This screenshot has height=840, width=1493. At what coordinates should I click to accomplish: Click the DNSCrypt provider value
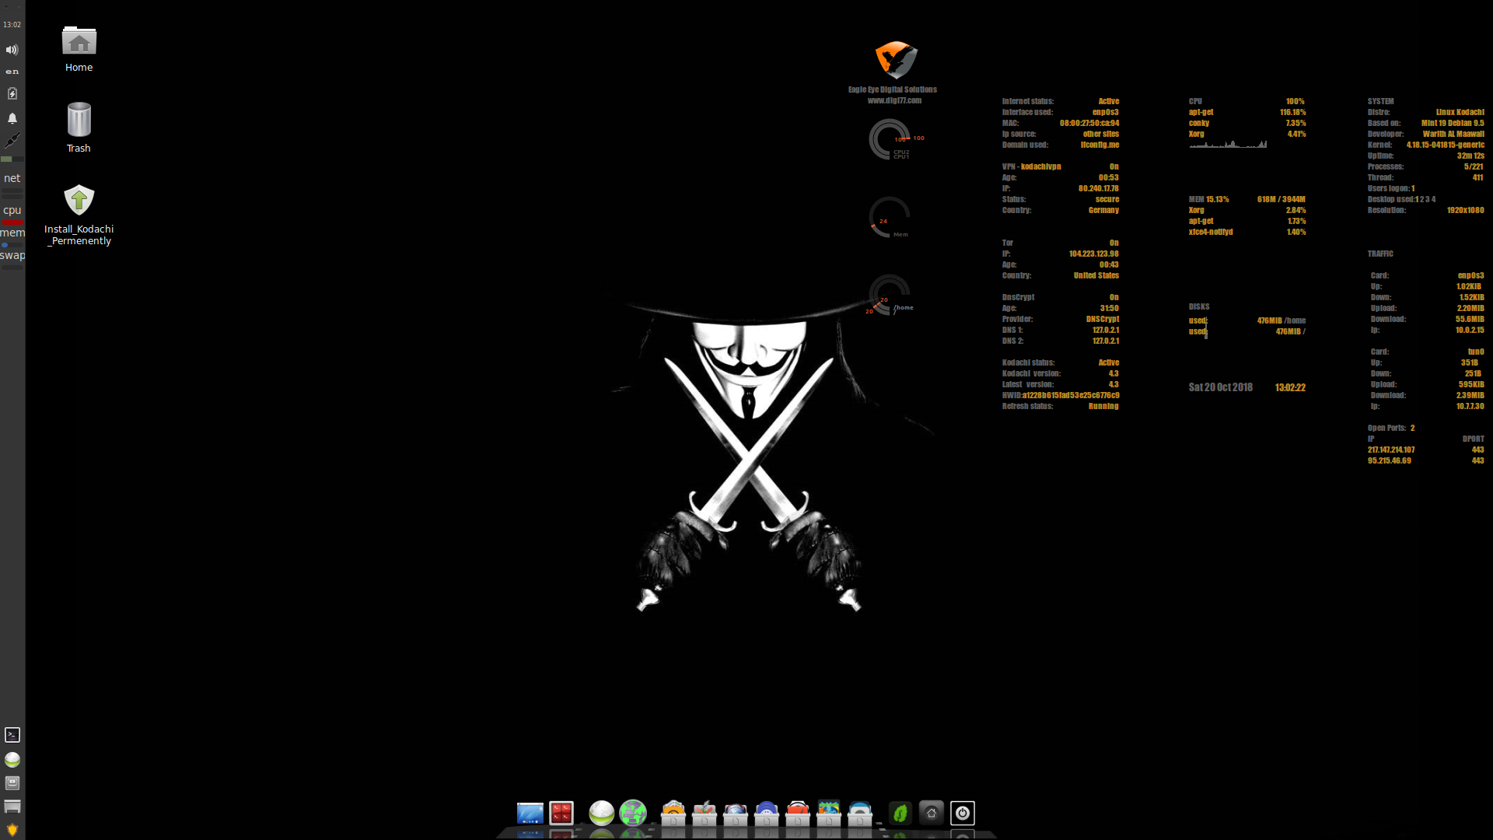(x=1103, y=319)
